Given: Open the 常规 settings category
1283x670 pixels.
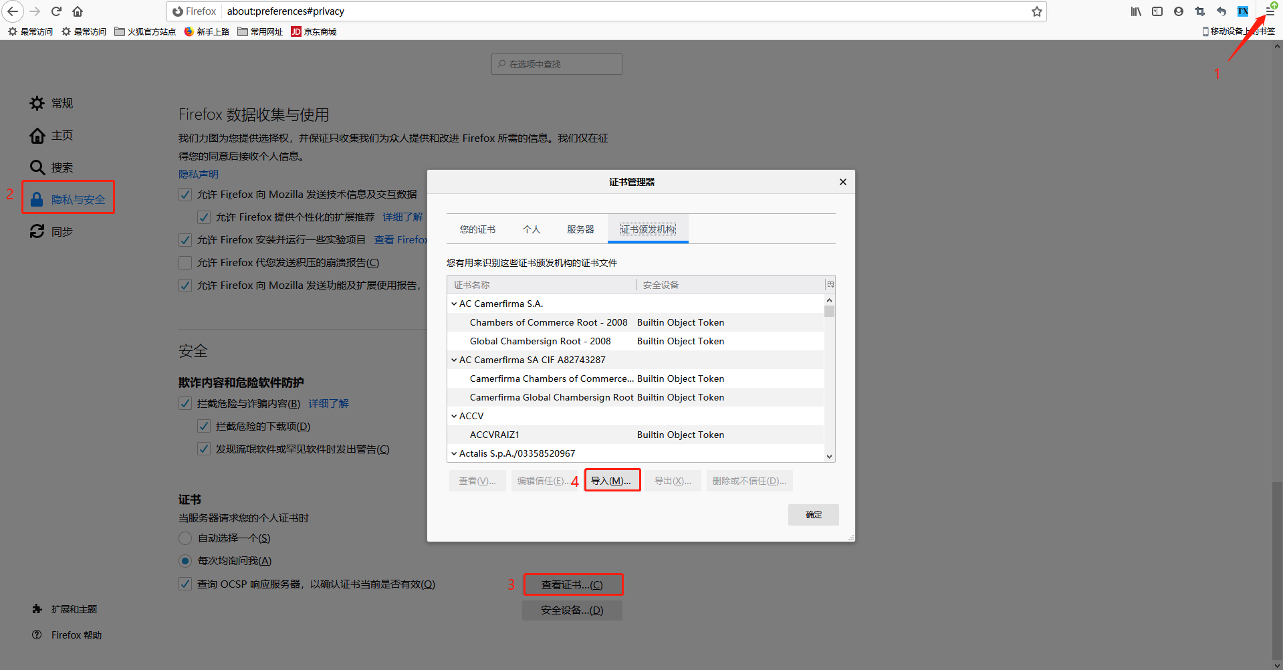Looking at the screenshot, I should [x=51, y=103].
